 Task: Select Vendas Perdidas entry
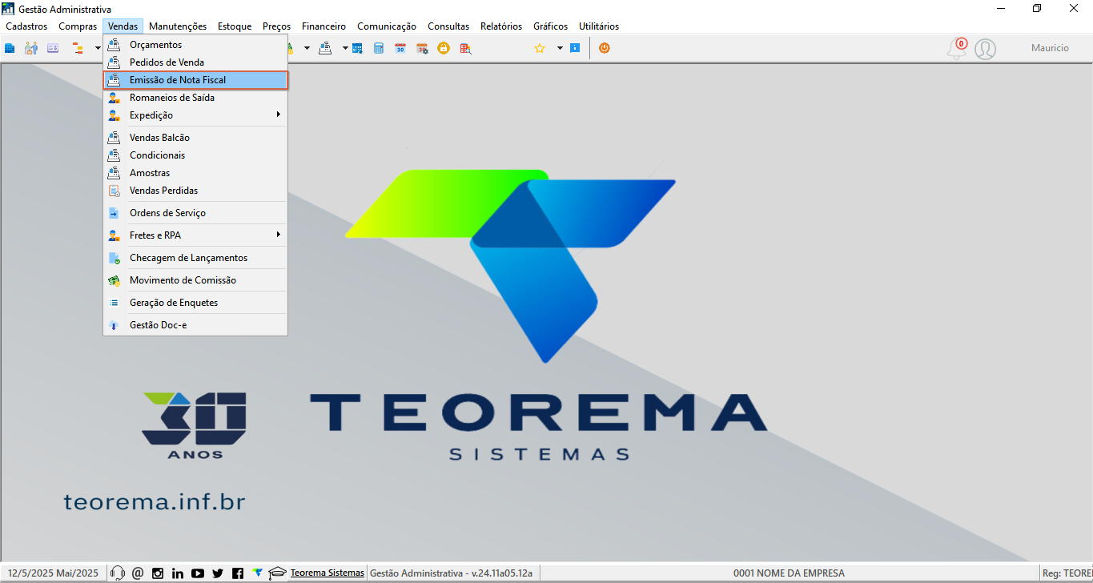195,191
